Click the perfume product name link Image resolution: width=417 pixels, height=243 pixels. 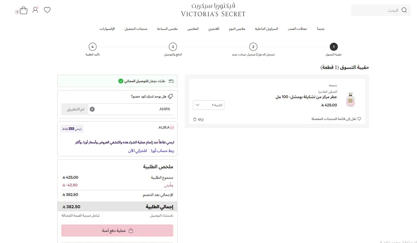click(306, 97)
